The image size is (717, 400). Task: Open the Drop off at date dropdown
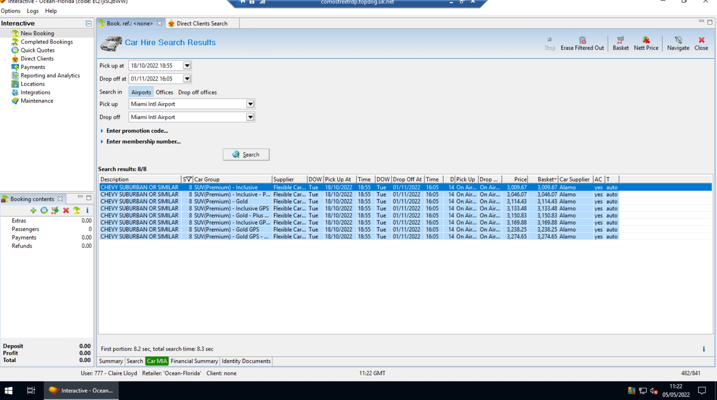pyautogui.click(x=187, y=79)
